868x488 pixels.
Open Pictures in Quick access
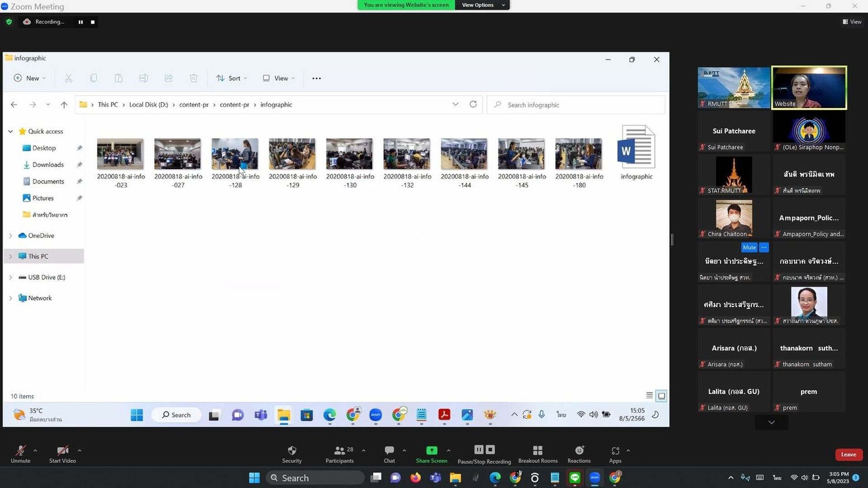click(43, 198)
